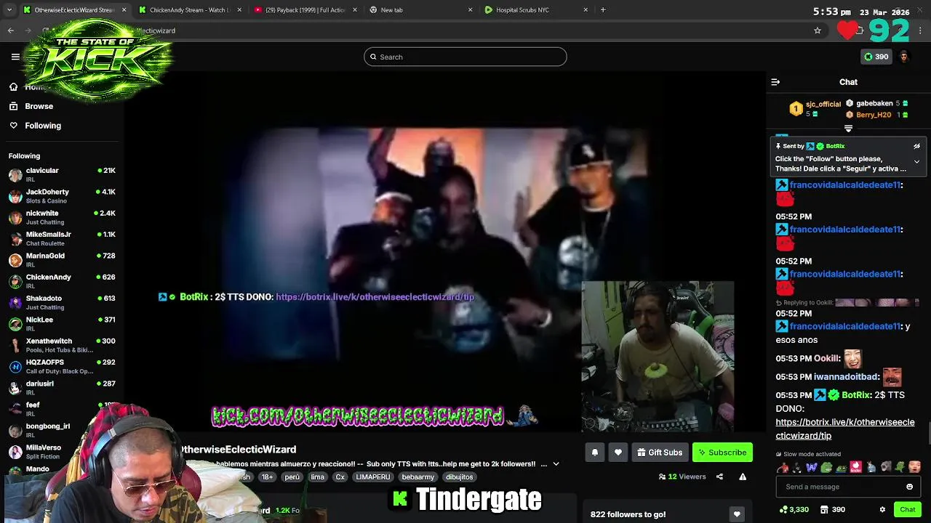Go to Browse in sidebar
The width and height of the screenshot is (931, 523).
click(x=39, y=106)
